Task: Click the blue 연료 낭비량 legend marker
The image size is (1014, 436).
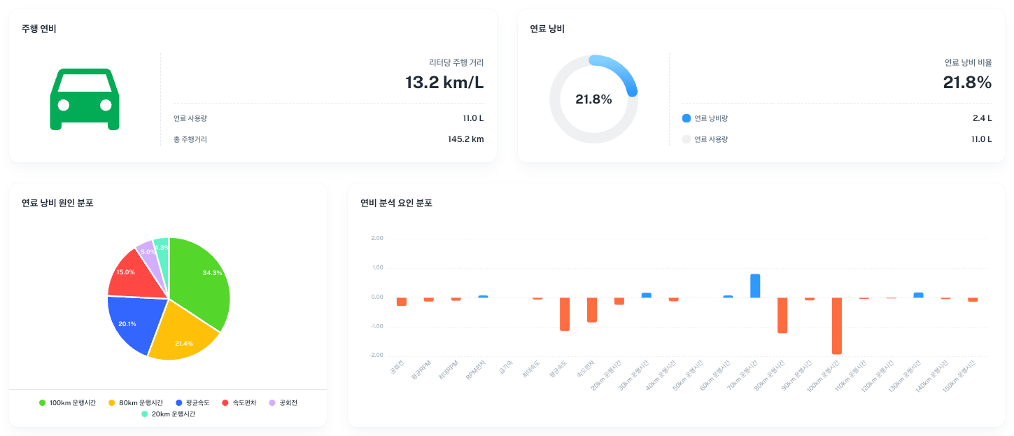Action: (686, 118)
